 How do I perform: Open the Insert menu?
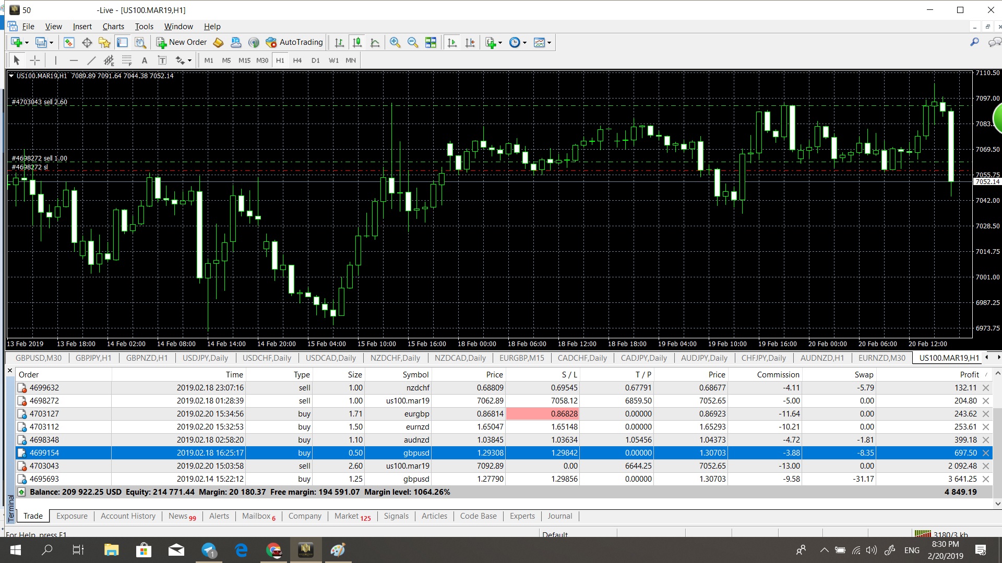coord(82,27)
